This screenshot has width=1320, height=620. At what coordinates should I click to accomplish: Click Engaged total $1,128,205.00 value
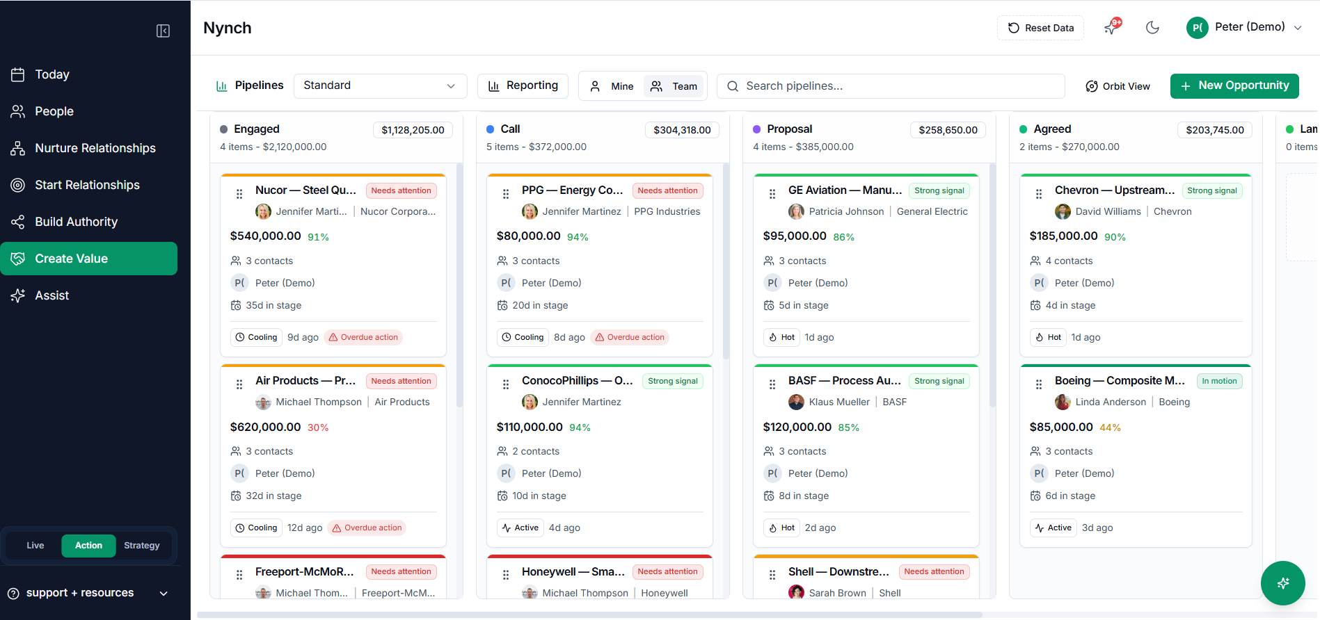pos(413,130)
